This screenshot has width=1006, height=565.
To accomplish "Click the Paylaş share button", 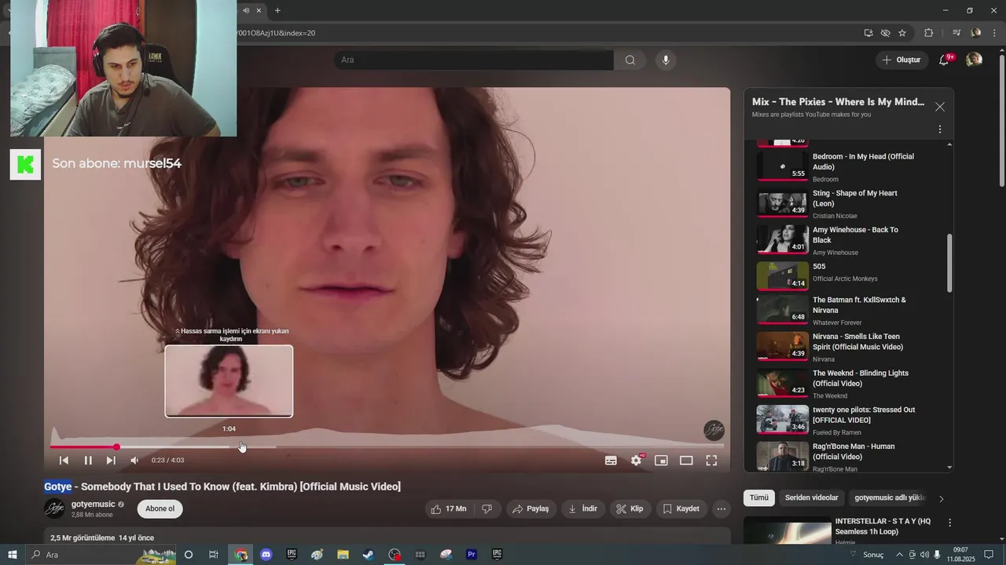I will 531,508.
